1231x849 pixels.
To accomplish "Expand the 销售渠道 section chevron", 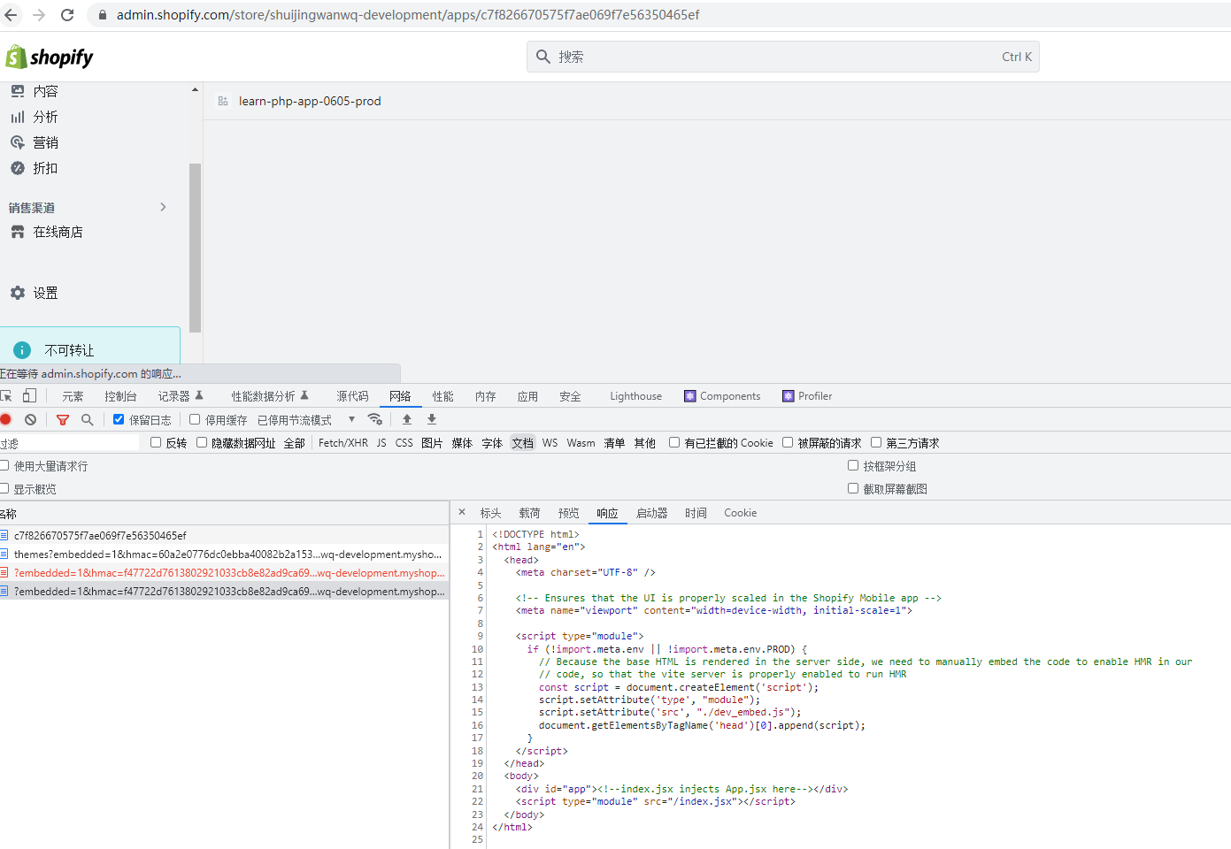I will click(x=163, y=207).
